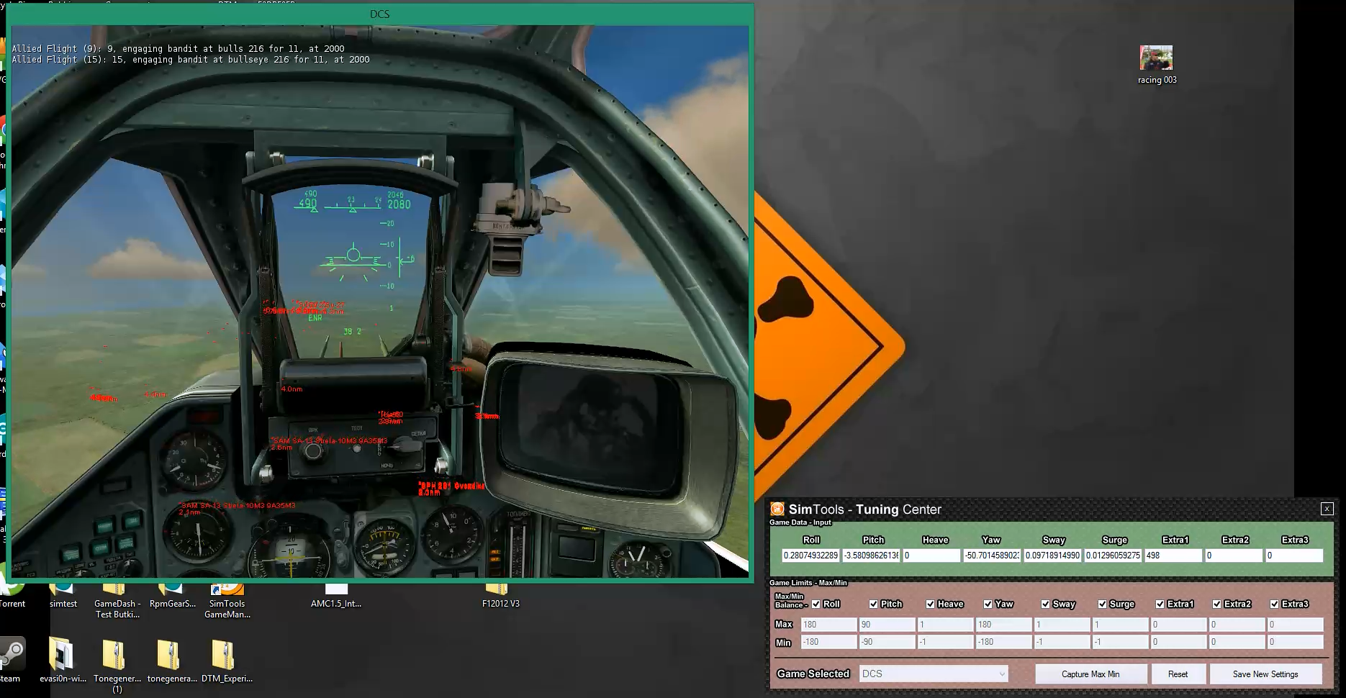Toggle the Sway balance checkbox
Image resolution: width=1346 pixels, height=698 pixels.
pos(1045,604)
